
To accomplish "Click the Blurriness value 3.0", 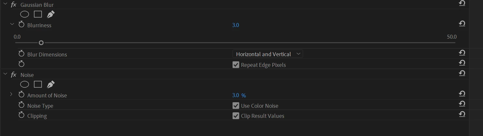I will tap(235, 25).
